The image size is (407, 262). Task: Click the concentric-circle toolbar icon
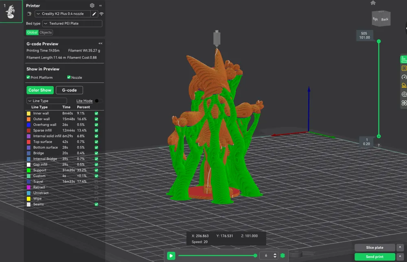(x=404, y=94)
